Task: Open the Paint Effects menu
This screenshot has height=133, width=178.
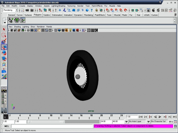Action: click(97, 6)
